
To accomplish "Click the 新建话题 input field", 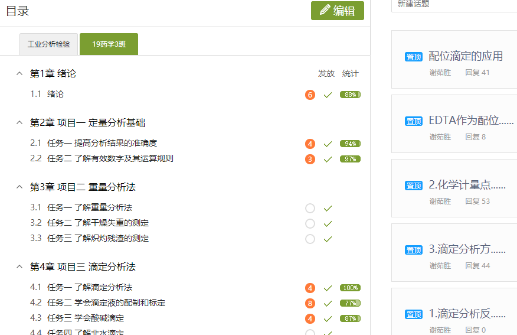I will coord(454,5).
